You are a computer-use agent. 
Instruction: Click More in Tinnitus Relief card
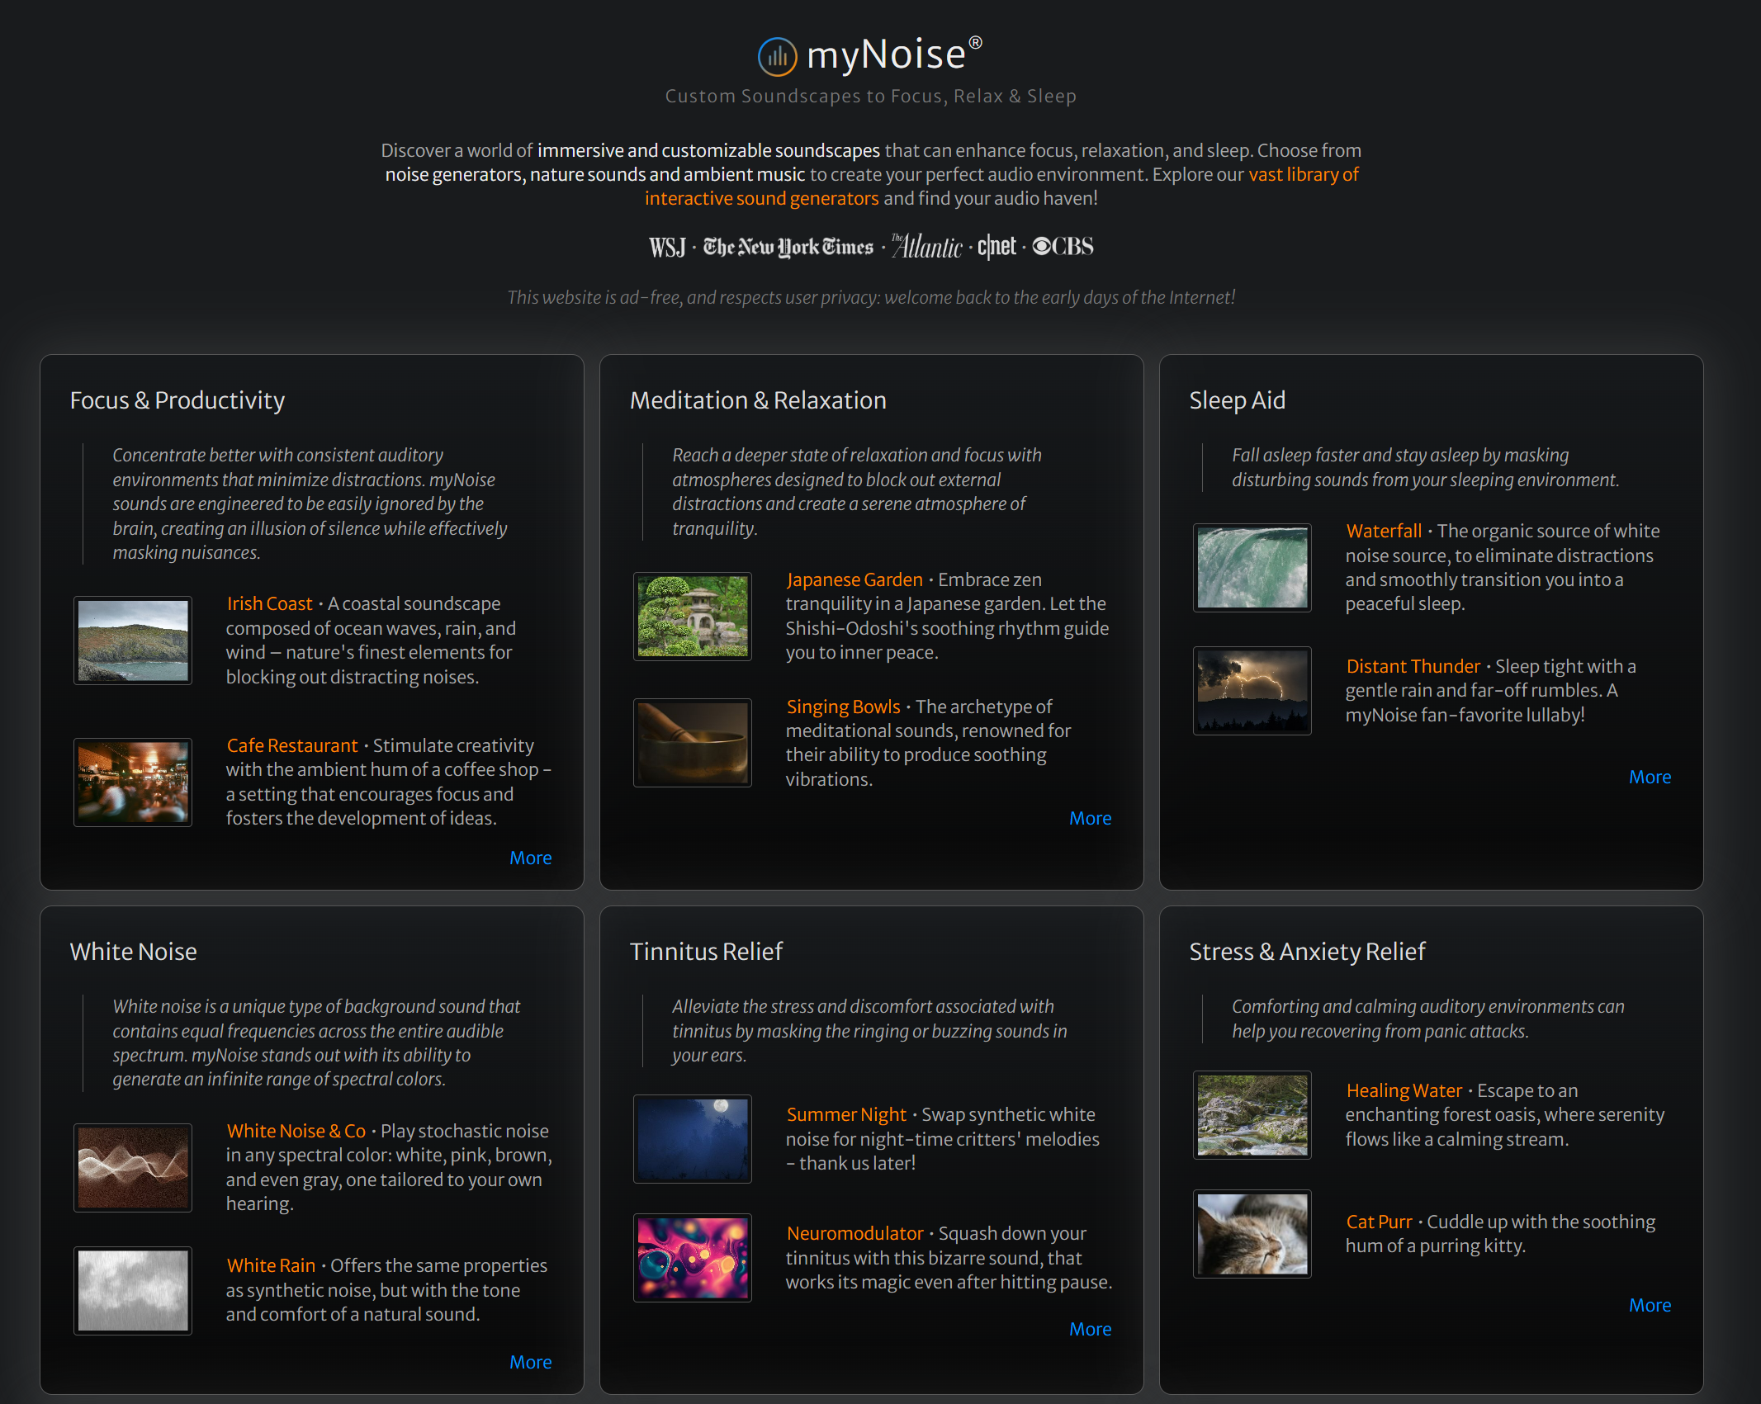pyautogui.click(x=1090, y=1329)
